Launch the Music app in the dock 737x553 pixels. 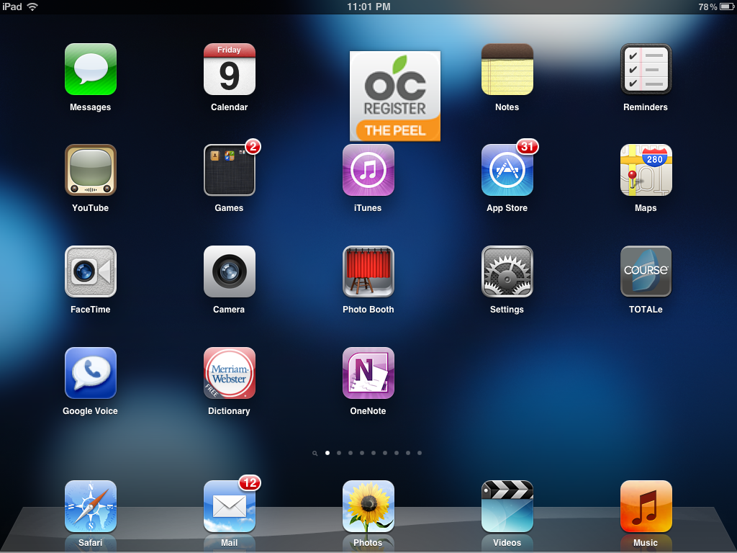point(646,506)
